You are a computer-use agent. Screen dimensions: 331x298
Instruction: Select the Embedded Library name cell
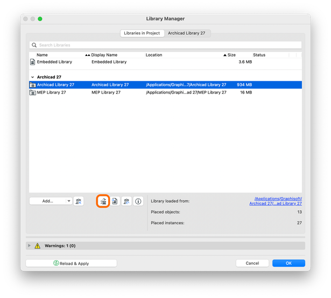click(54, 62)
